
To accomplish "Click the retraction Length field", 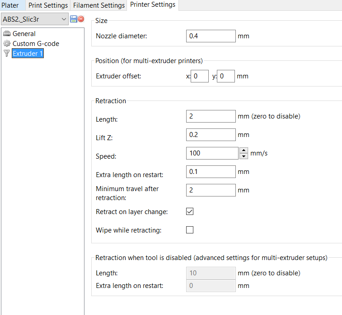I will pyautogui.click(x=211, y=116).
